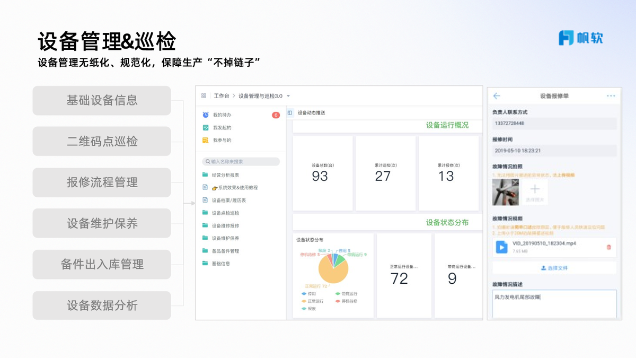Click the 设备运行概况 heading

(447, 125)
